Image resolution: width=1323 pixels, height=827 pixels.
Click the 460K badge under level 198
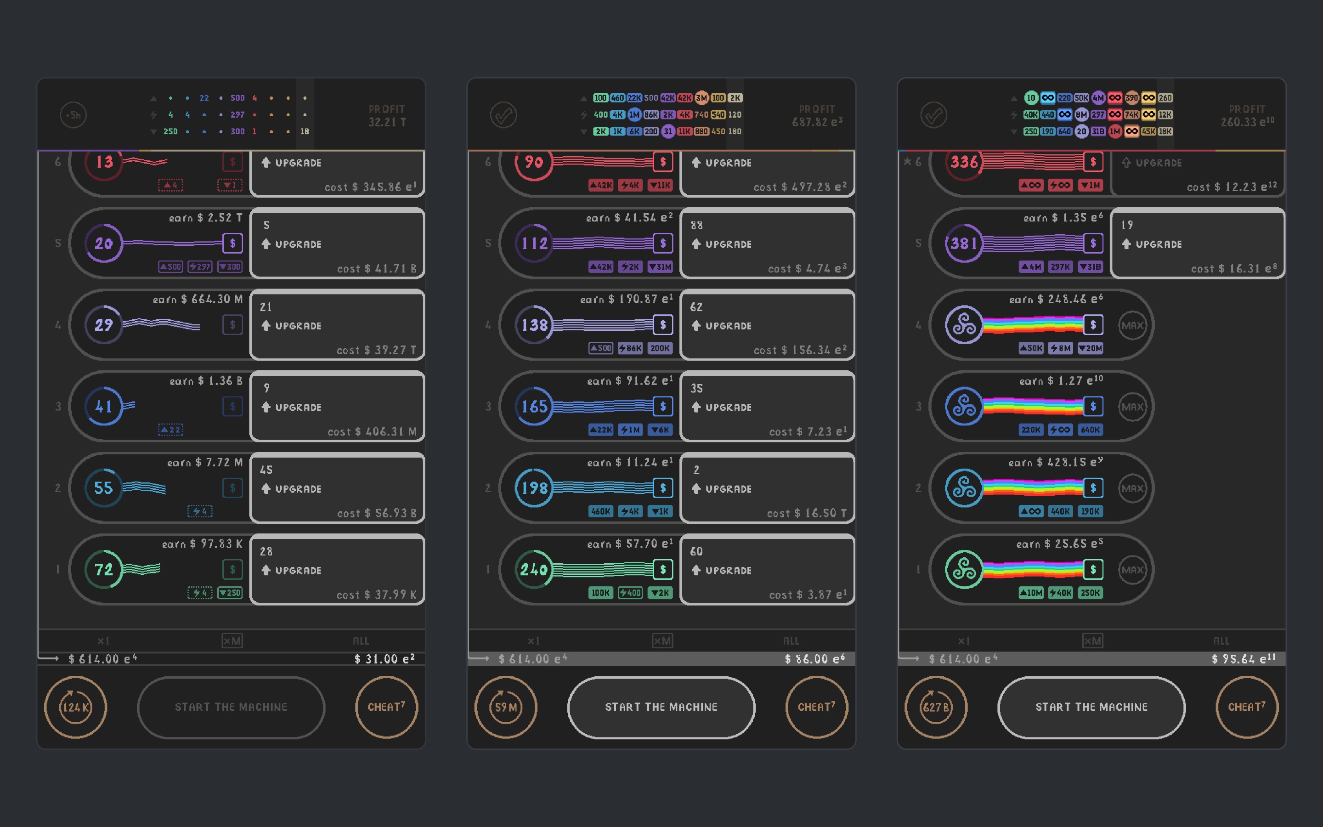600,511
